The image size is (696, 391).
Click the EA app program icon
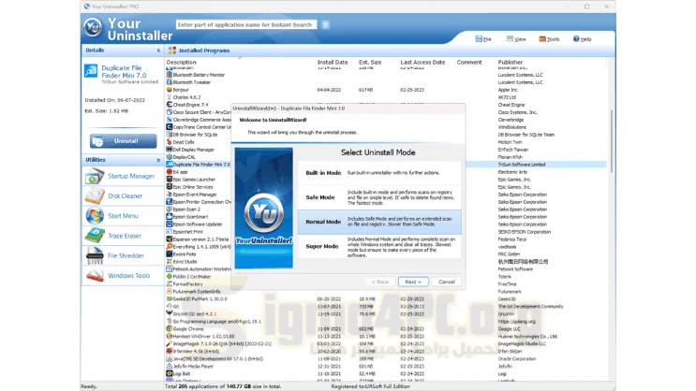[170, 172]
